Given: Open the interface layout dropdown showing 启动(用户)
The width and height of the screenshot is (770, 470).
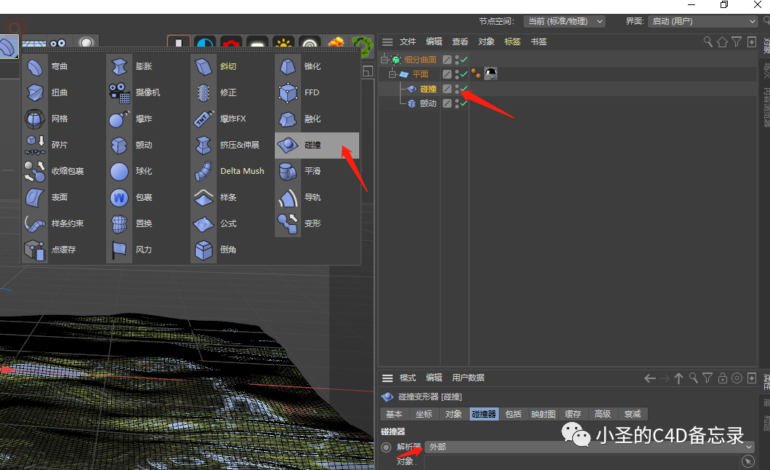Looking at the screenshot, I should [x=702, y=21].
